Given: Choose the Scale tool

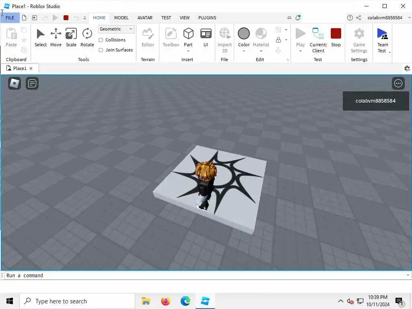Looking at the screenshot, I should click(x=71, y=37).
